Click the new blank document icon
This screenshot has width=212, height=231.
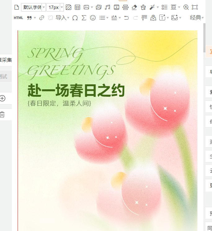click(16, 7)
